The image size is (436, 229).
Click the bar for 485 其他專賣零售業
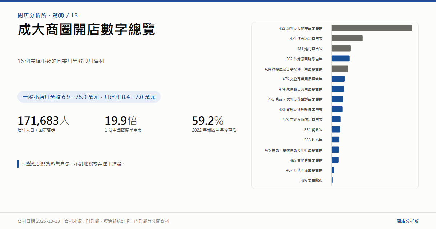(335, 160)
